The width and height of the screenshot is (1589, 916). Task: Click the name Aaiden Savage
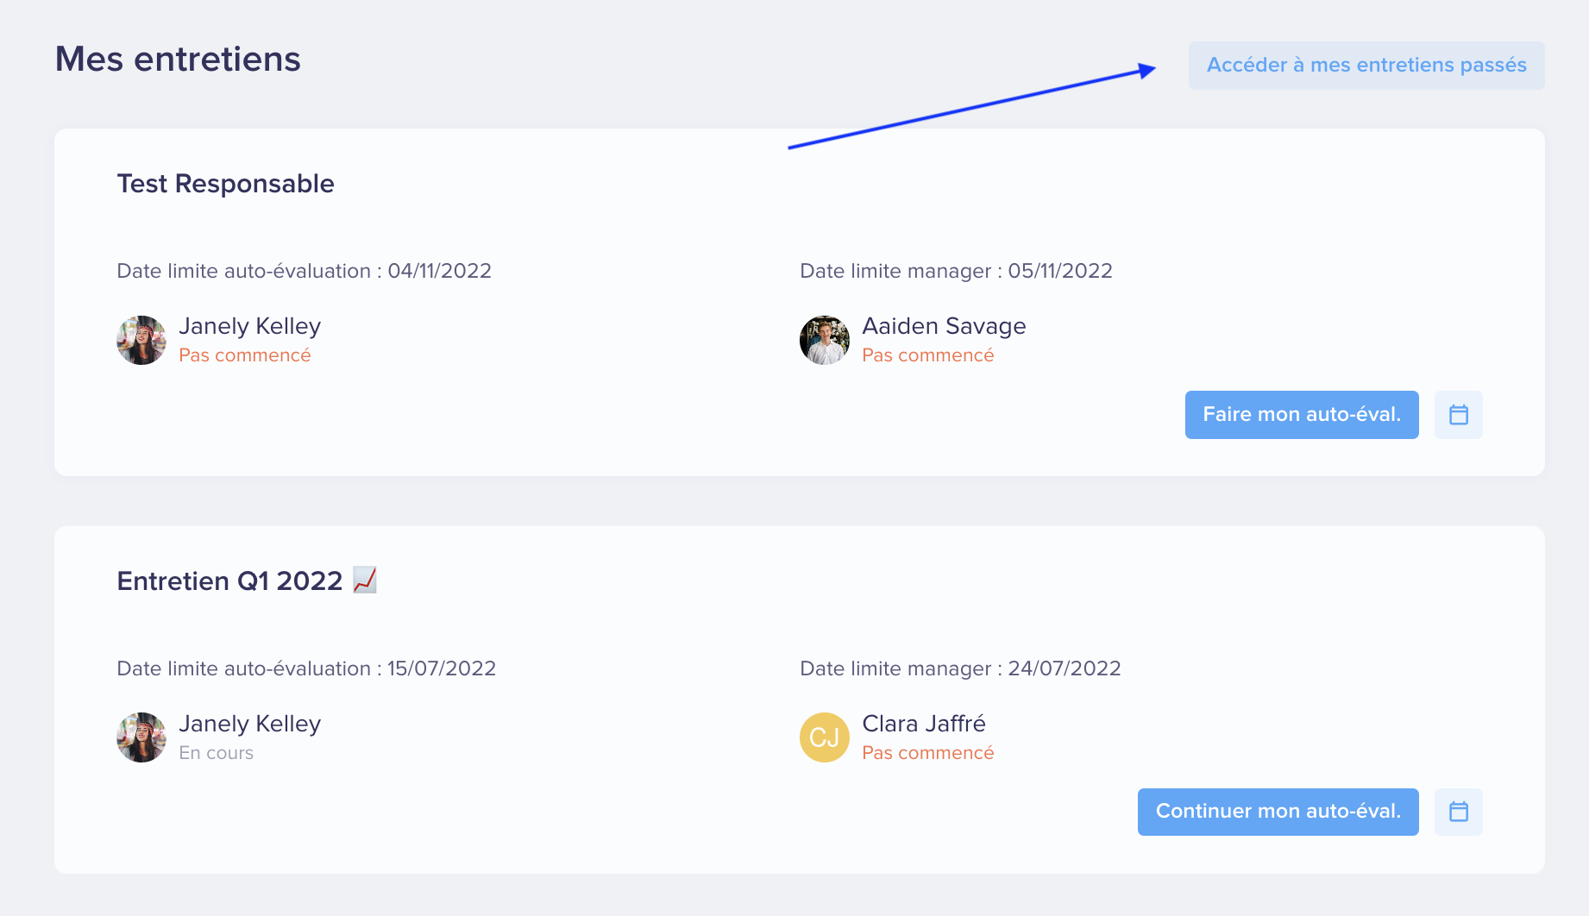tap(945, 326)
